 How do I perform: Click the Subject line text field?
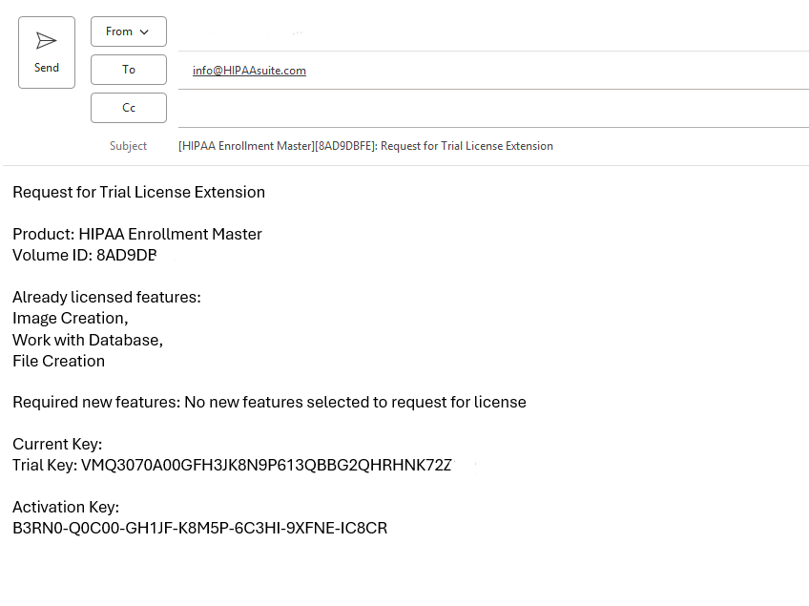493,146
